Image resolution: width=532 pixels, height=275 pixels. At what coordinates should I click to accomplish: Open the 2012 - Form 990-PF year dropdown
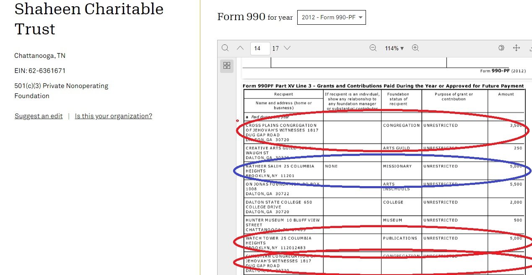pyautogui.click(x=332, y=18)
